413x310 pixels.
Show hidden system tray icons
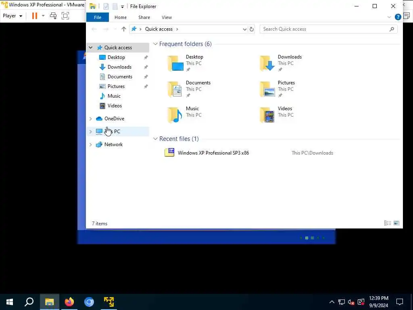pos(332,302)
